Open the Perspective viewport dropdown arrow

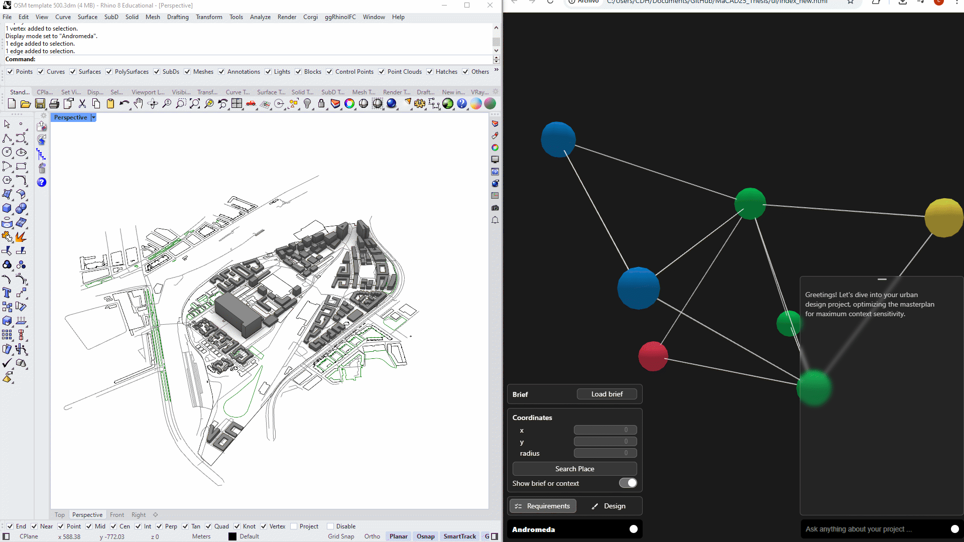[x=93, y=117]
